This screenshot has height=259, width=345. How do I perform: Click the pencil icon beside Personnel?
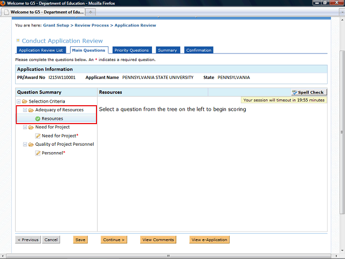38,153
